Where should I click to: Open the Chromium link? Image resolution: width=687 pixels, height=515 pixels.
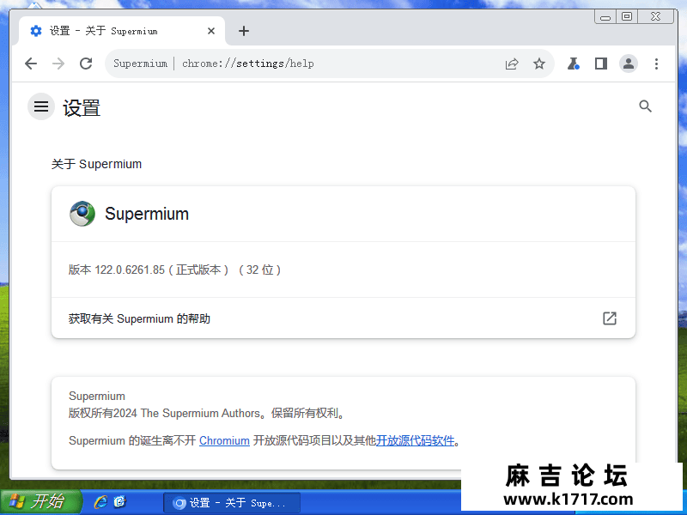(x=224, y=440)
